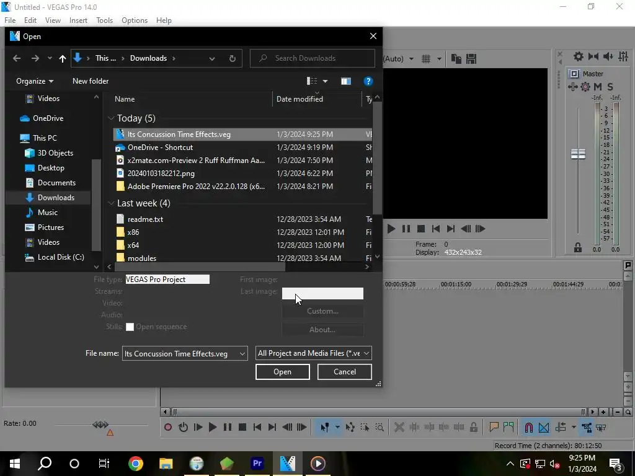This screenshot has width=635, height=476.
Task: Open the Edit menu
Action: click(30, 20)
